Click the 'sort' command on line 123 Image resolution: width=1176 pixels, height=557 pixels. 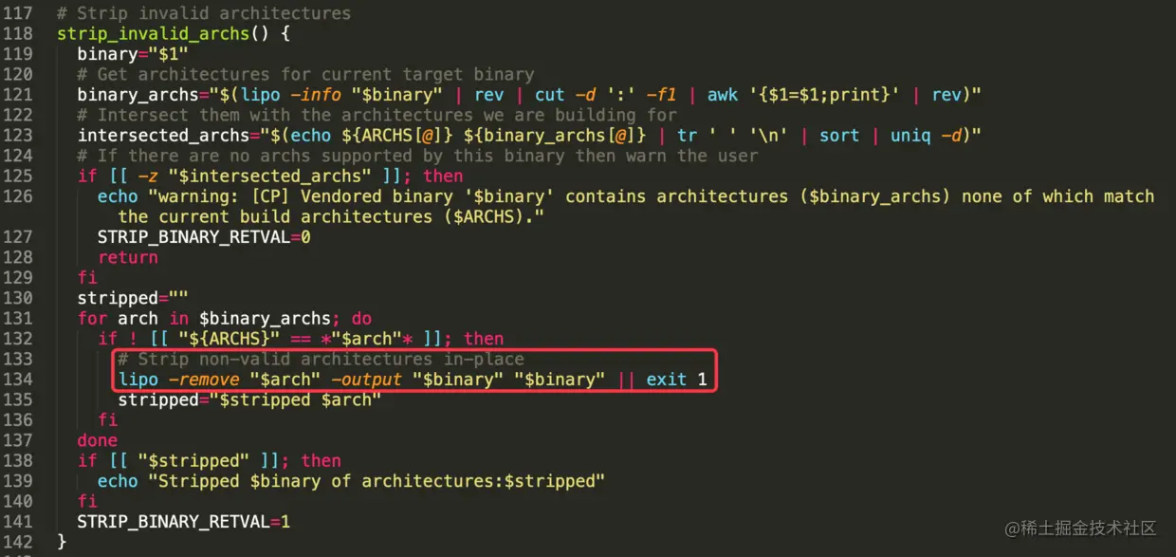(839, 136)
